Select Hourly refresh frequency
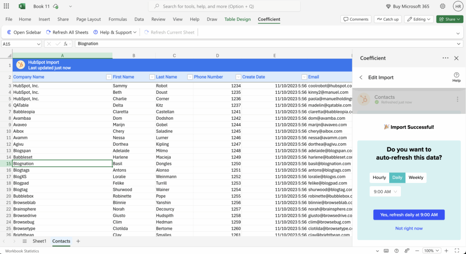466x254 pixels. pos(379,178)
